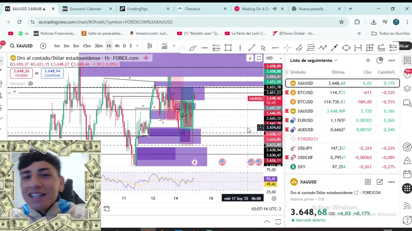Image resolution: width=412 pixels, height=231 pixels.
Task: Click the VENDER sell button
Action: [x=21, y=73]
